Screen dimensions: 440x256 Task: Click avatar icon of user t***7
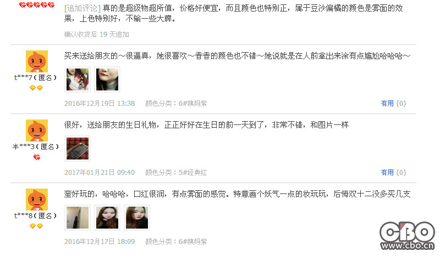[37, 61]
